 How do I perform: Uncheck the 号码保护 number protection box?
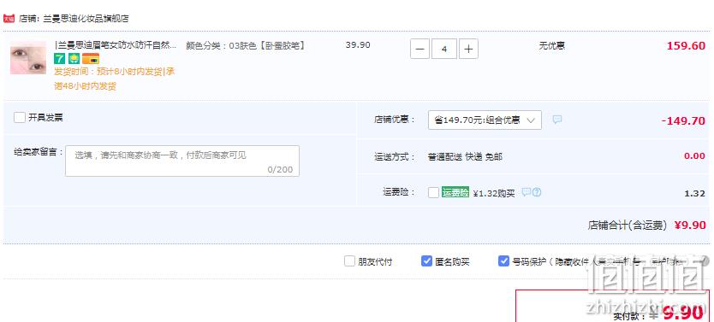tap(503, 261)
